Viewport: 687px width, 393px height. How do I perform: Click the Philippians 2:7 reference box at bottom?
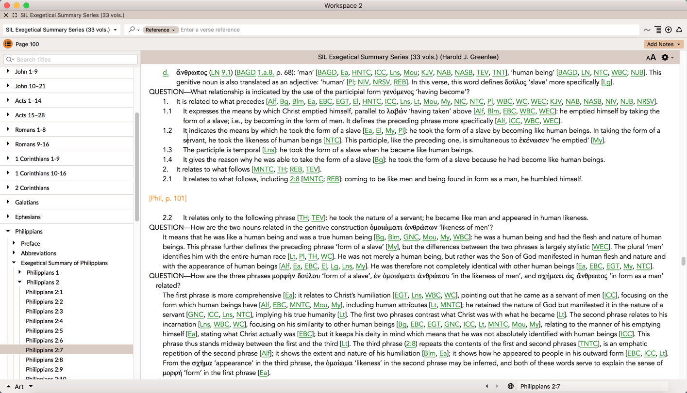tap(592, 387)
